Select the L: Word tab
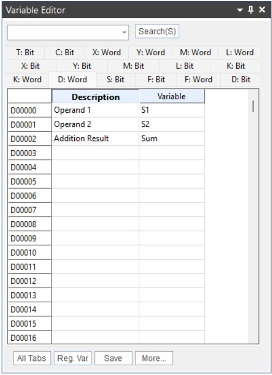The height and width of the screenshot is (375, 272). [x=239, y=53]
